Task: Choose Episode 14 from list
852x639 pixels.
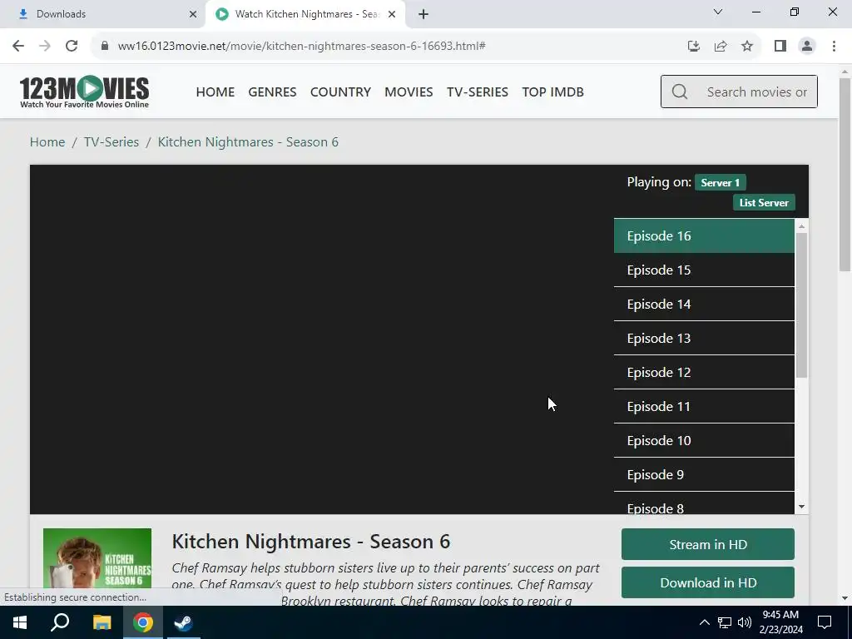Action: tap(704, 305)
